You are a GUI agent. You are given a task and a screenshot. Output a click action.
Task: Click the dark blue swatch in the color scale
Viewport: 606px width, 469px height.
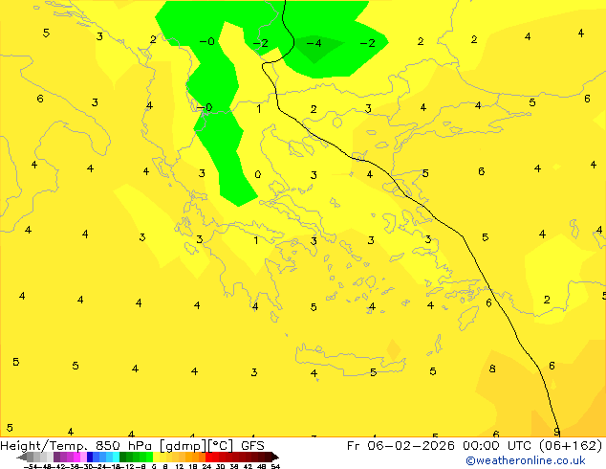tap(90, 458)
